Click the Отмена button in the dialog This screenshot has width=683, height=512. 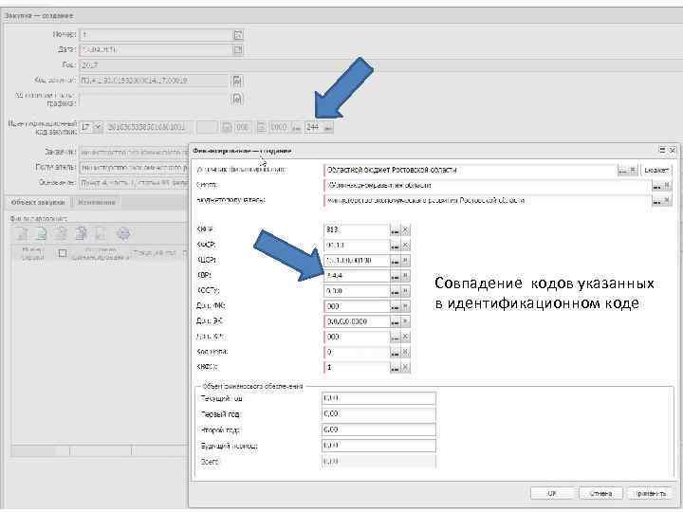tap(601, 493)
